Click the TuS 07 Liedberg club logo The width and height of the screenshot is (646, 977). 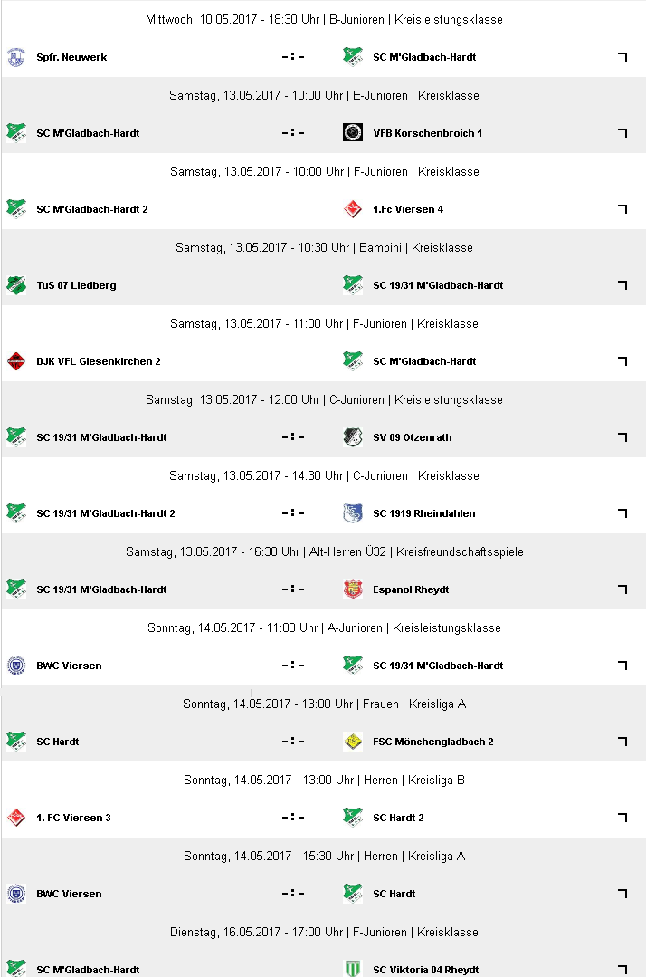[x=15, y=285]
